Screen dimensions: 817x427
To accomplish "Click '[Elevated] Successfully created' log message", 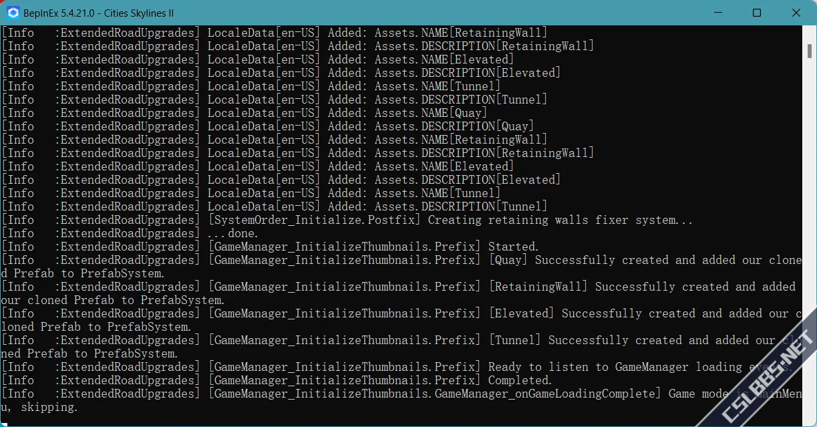I will [401, 320].
